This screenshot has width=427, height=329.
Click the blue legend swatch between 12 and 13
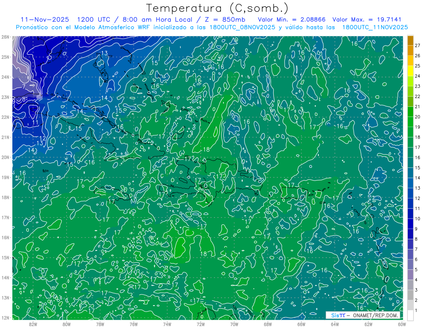[x=410, y=193]
